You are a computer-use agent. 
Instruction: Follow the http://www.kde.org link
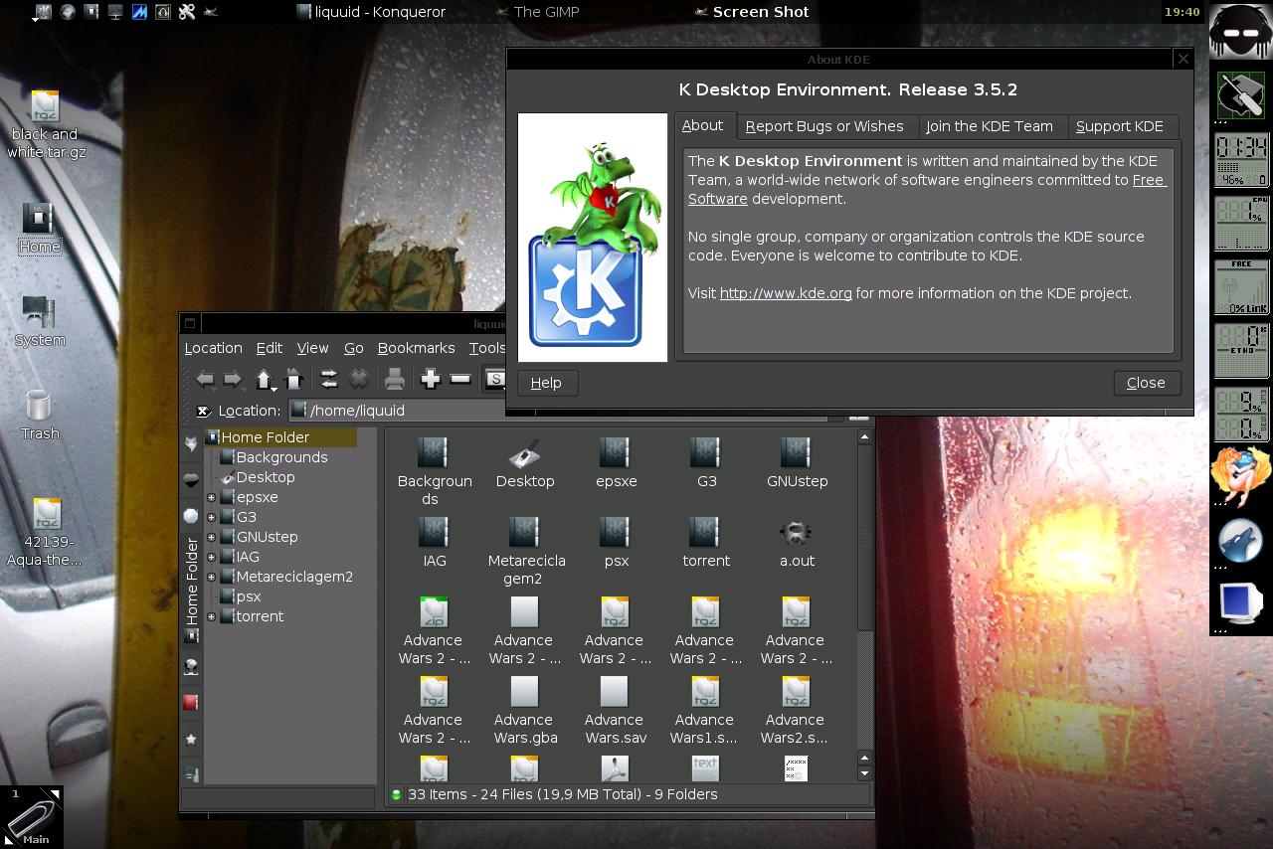786,293
